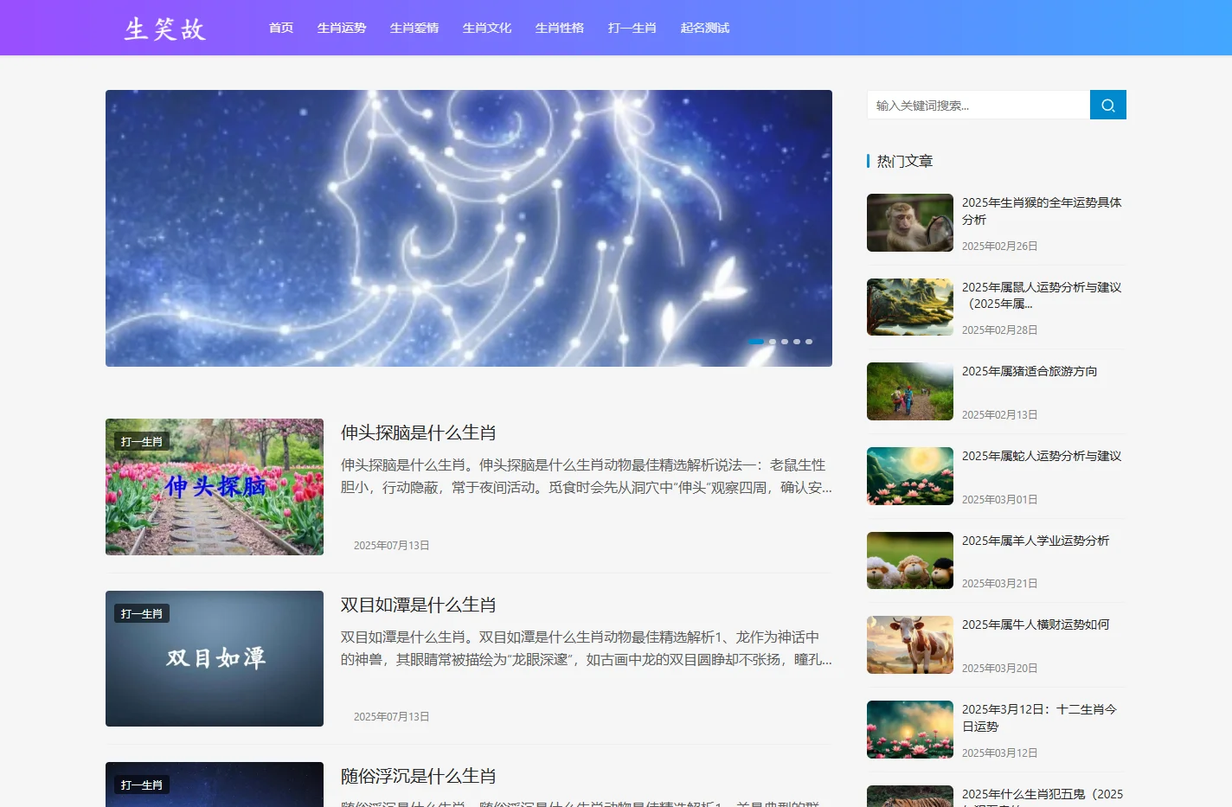Open 2025年什么生肖犯五鬼 article
1232x807 pixels.
point(1043,796)
